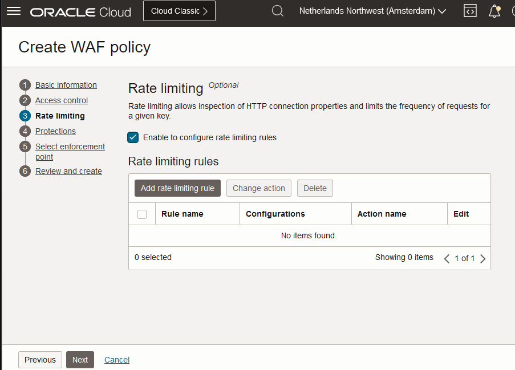515x370 pixels.
Task: Go to previous page of rules table
Action: click(447, 258)
